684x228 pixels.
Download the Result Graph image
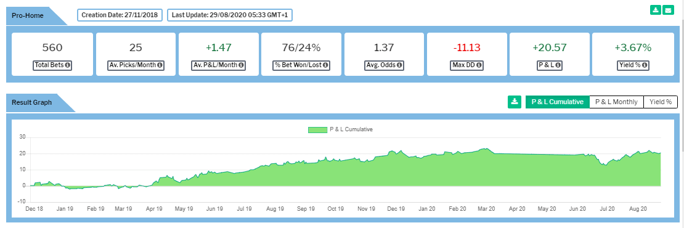(x=515, y=102)
